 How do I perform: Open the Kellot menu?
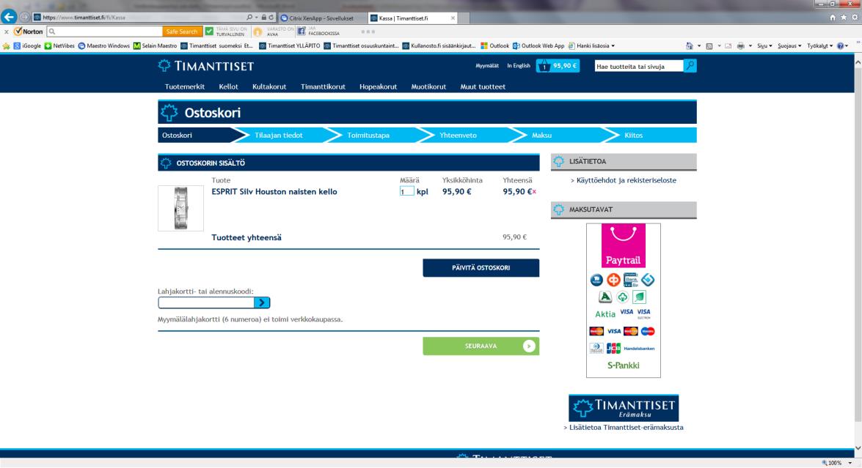pyautogui.click(x=228, y=86)
